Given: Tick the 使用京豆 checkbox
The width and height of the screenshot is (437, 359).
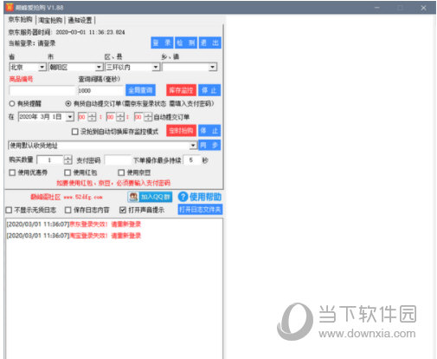Looking at the screenshot, I should pos(121,173).
